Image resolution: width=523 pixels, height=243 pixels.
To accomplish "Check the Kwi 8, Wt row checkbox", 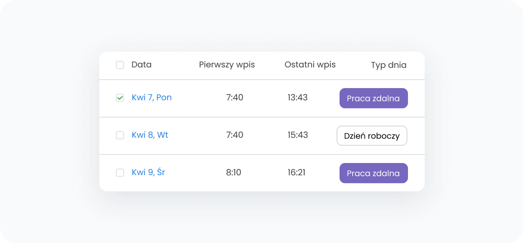I will point(120,135).
